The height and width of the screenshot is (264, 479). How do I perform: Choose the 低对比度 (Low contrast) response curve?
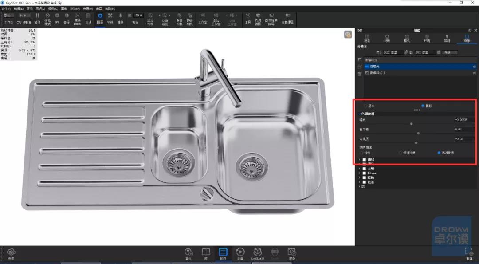(x=400, y=153)
